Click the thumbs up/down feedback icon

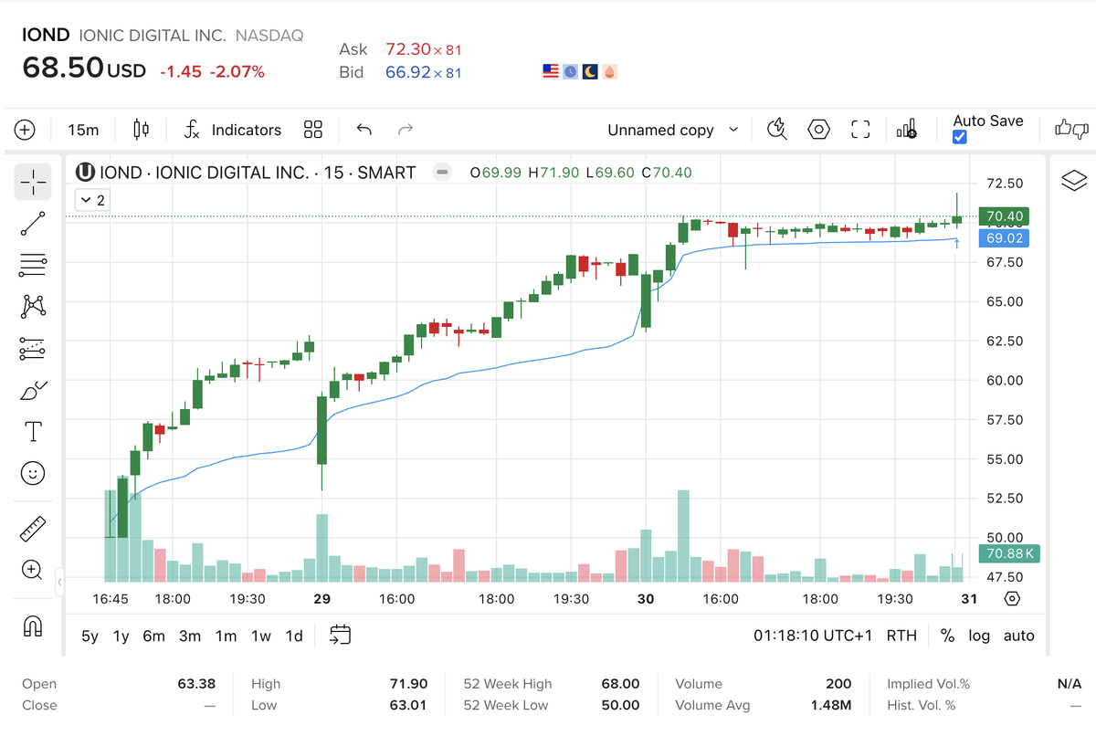point(1072,129)
